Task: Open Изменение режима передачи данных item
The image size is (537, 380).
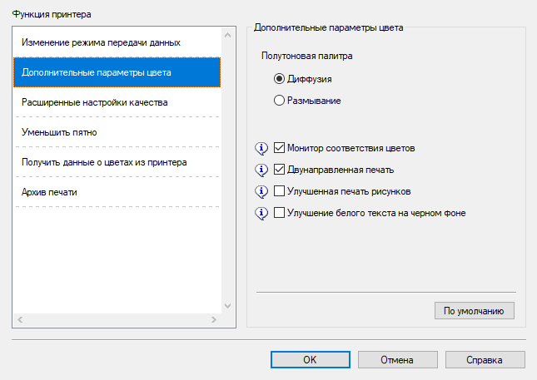Action: (x=101, y=42)
